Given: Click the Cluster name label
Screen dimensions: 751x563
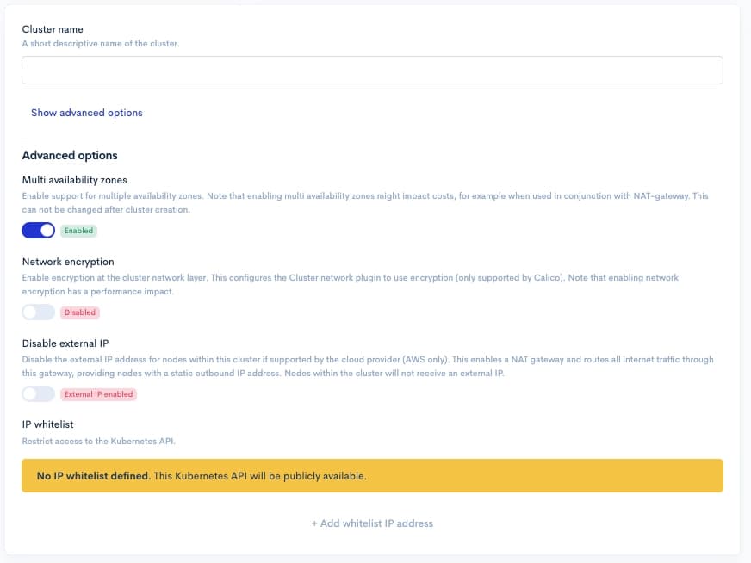Looking at the screenshot, I should 53,29.
